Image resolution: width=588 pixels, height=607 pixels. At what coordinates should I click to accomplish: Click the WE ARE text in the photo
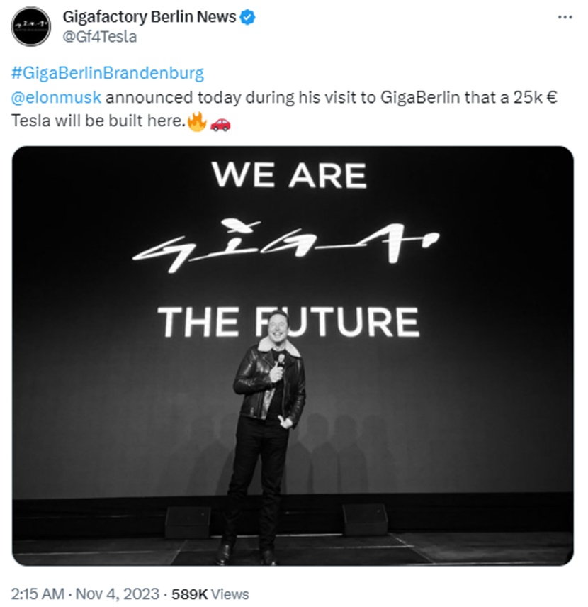[x=289, y=175]
